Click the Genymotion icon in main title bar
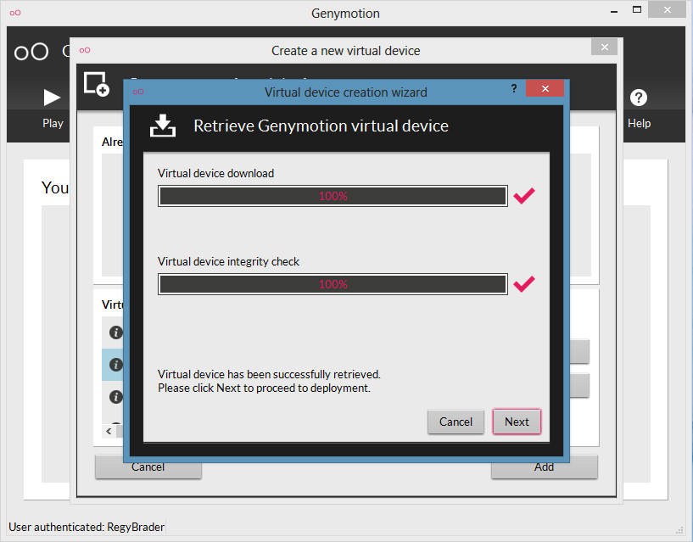 point(15,13)
